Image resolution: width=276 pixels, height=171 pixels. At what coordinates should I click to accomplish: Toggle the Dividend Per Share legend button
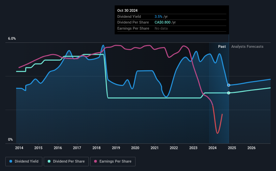(x=66, y=162)
